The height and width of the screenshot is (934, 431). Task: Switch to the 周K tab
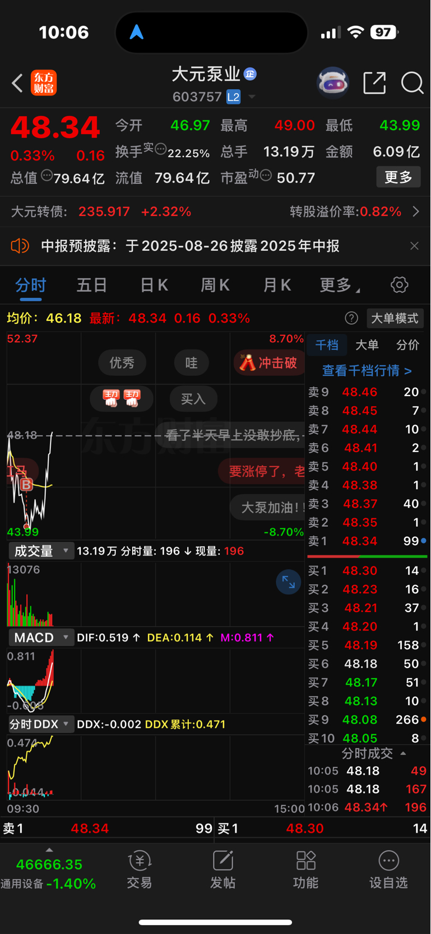click(215, 285)
